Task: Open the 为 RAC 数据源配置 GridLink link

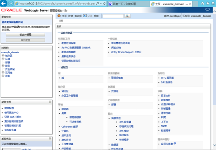Action: (x=76, y=47)
